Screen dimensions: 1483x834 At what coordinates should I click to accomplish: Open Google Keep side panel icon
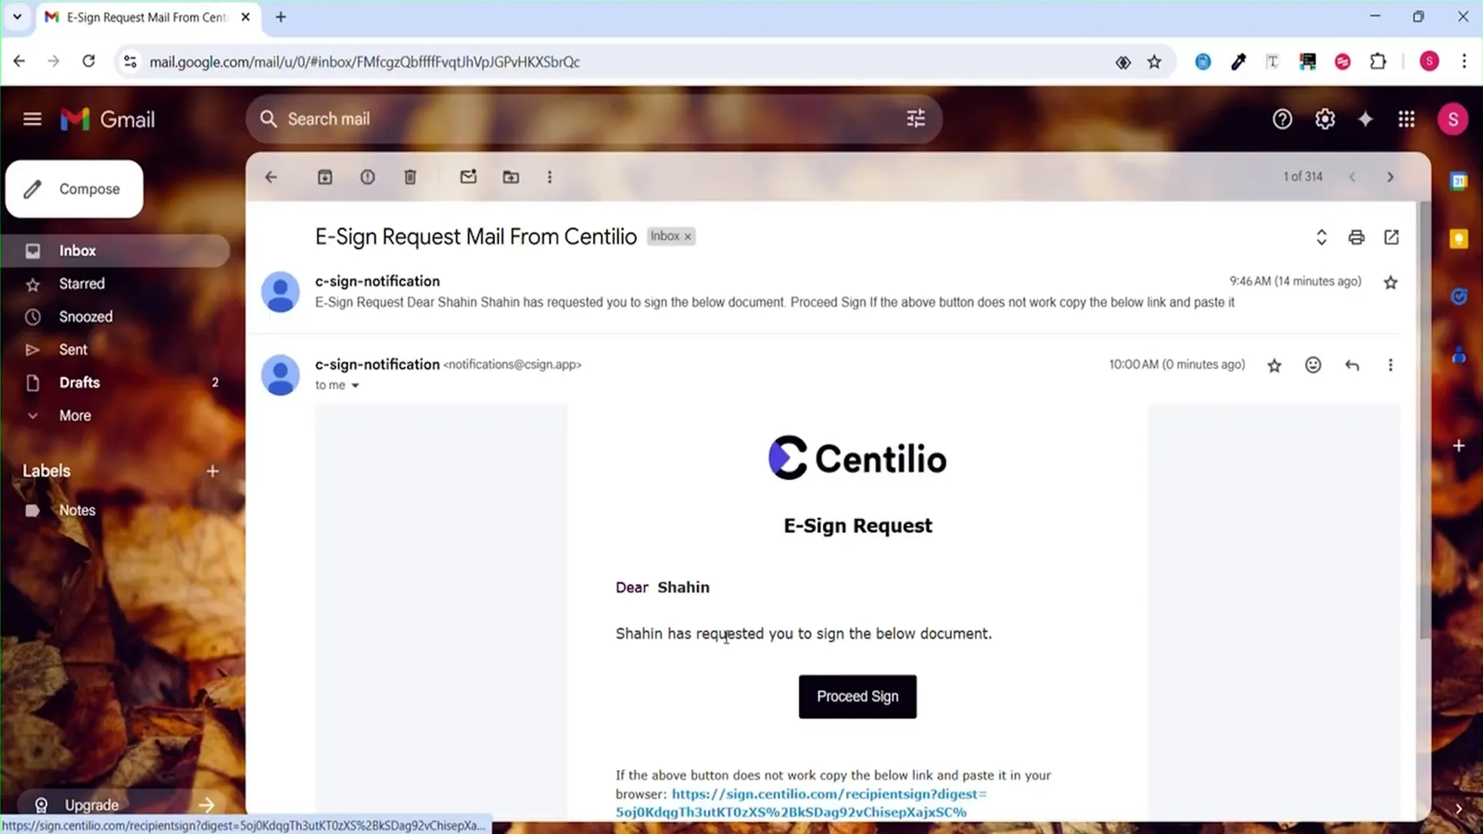click(x=1458, y=239)
